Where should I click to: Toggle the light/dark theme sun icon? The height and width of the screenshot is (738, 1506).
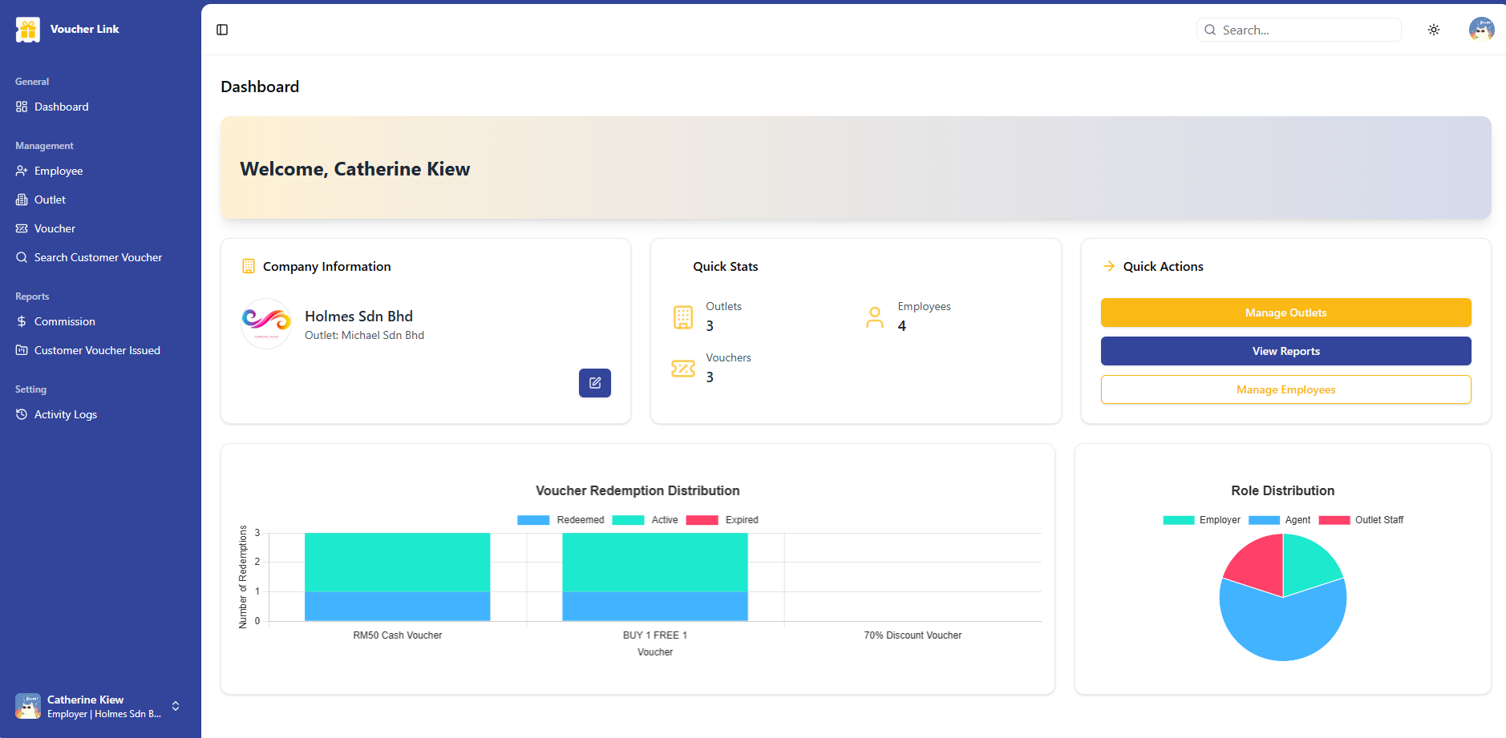point(1433,30)
